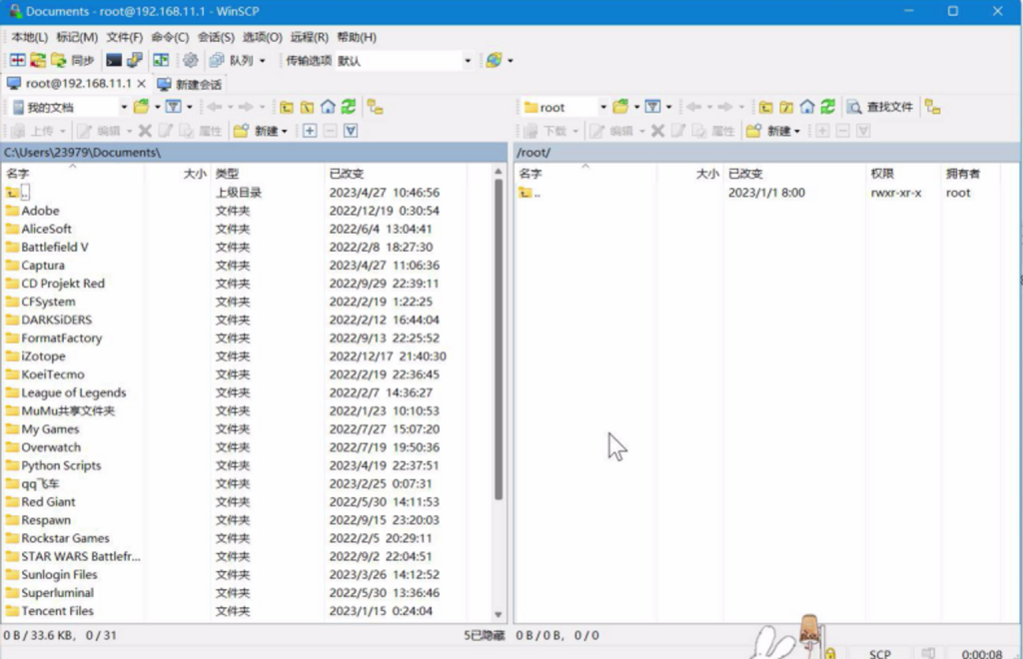Go to local parent directory icon
Viewport: 1023px width, 659px height.
point(287,107)
